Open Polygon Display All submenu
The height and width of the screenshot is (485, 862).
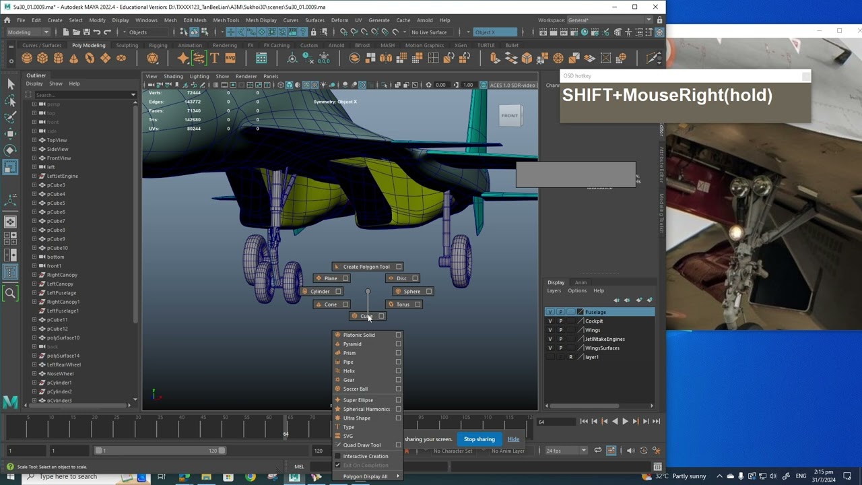pyautogui.click(x=368, y=476)
